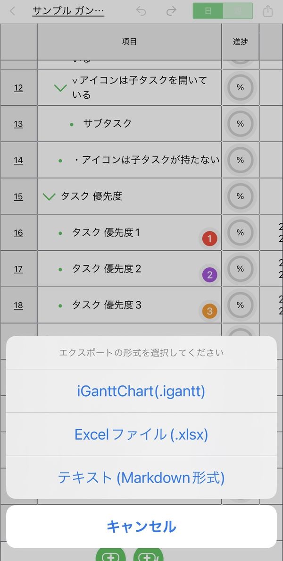
Task: Tap the red priority 1 badge
Action: [210, 238]
